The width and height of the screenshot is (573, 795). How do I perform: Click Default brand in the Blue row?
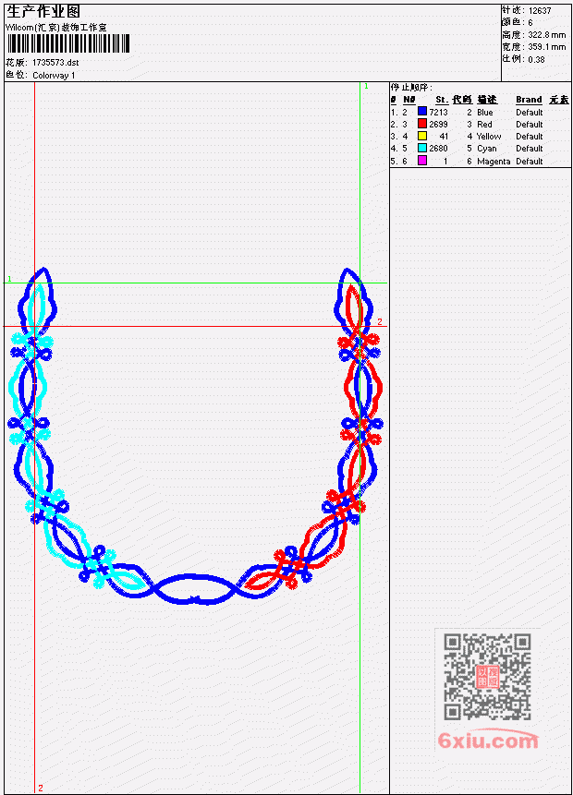coord(530,112)
